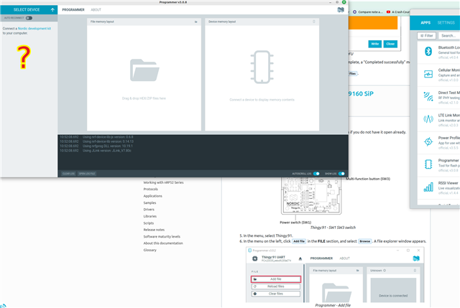
Task: Click the Thingy:91 board diagram image
Action: [x=311, y=196]
